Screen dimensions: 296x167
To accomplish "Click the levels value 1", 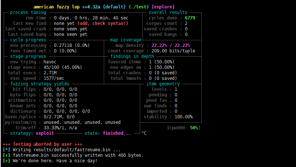I will [176, 89].
